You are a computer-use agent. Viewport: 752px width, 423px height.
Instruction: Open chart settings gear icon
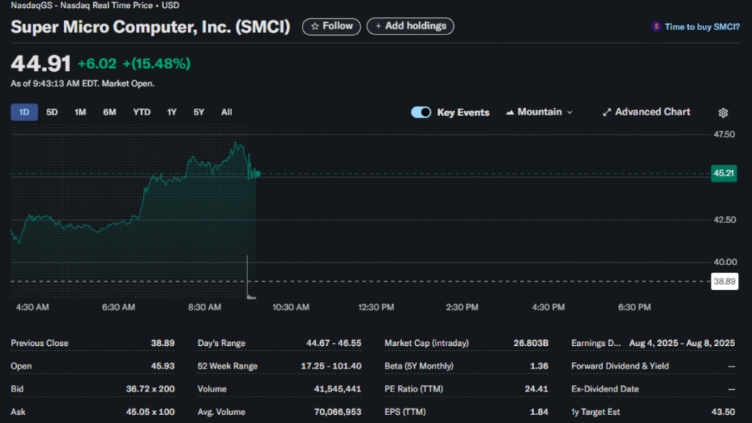(x=723, y=112)
